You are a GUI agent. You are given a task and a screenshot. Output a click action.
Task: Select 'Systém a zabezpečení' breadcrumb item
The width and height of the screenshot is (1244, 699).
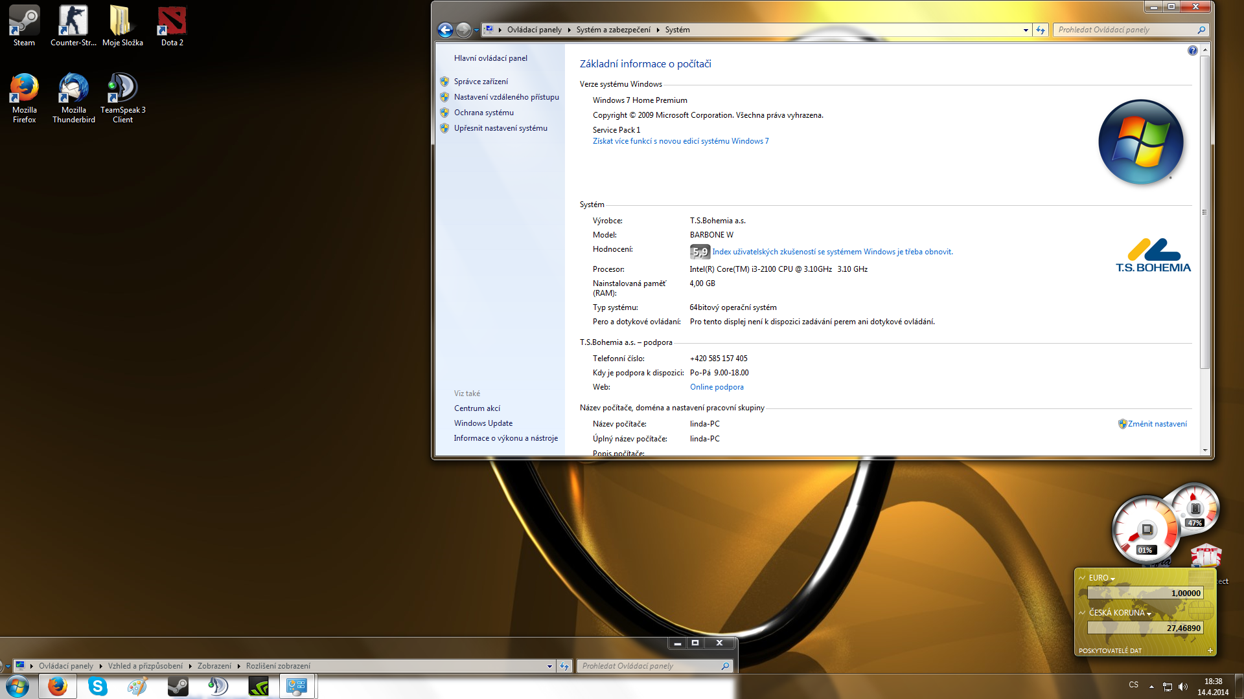click(x=613, y=30)
